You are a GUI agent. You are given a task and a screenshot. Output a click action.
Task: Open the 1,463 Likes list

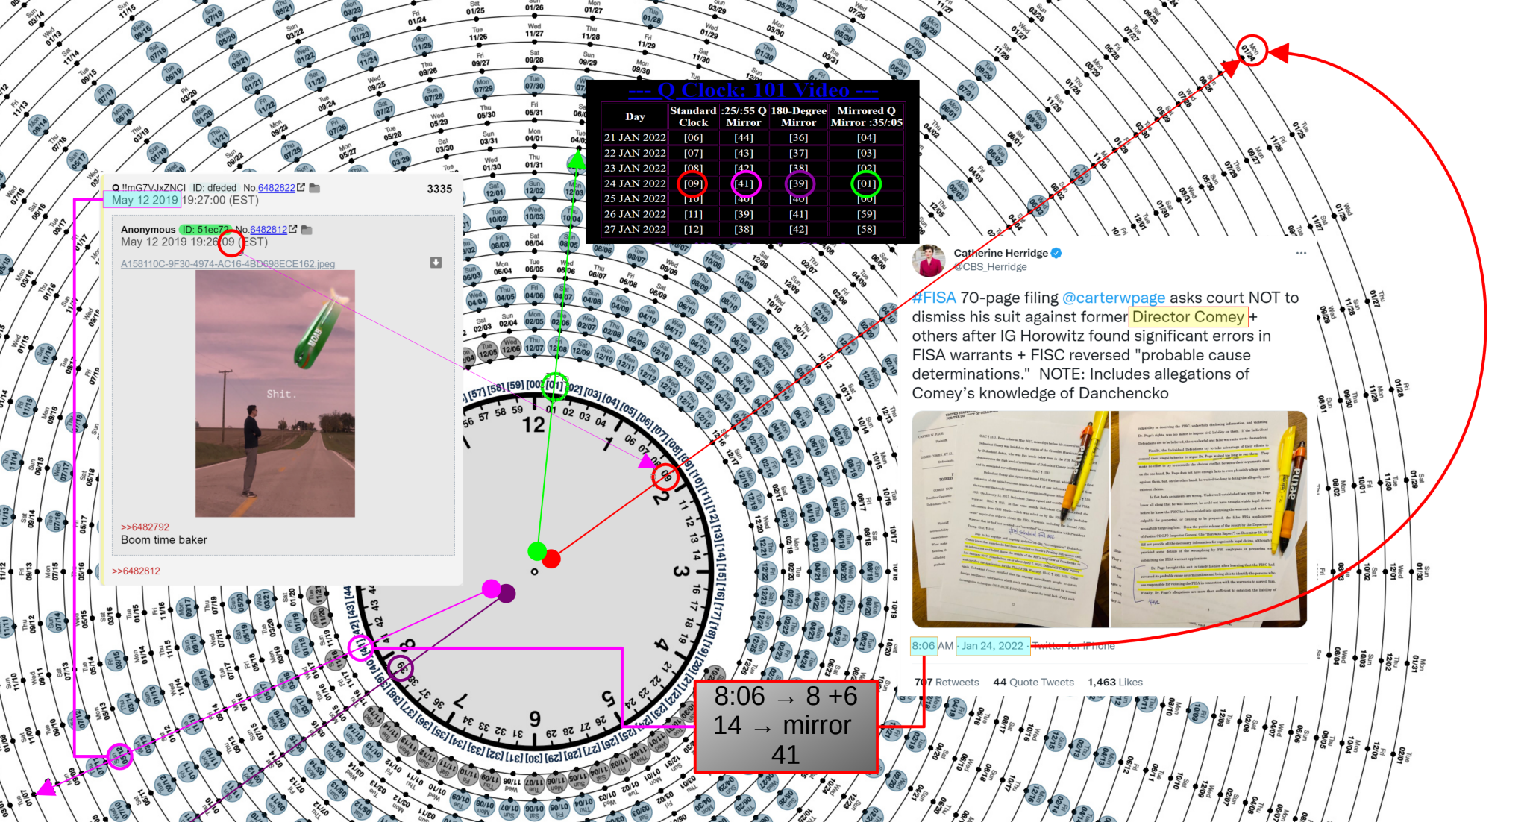click(1114, 682)
